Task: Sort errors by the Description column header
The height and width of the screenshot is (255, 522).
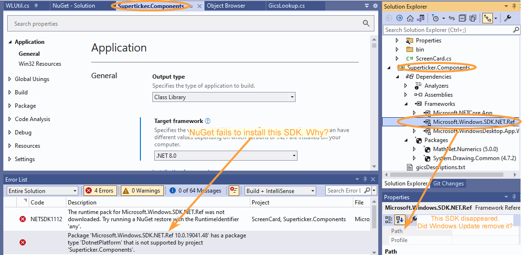Action: click(82, 202)
